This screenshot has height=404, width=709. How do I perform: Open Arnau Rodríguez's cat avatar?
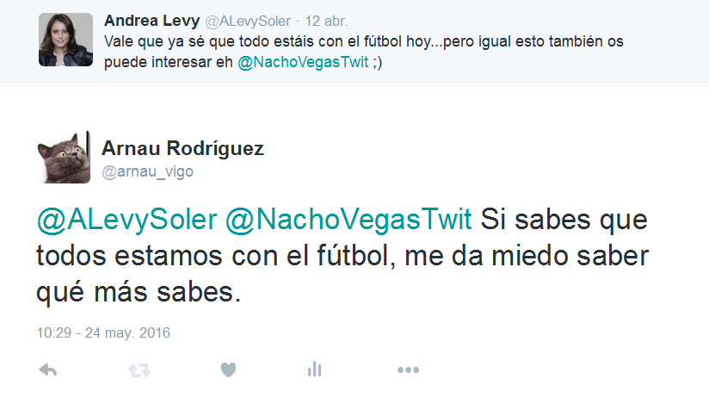(64, 157)
